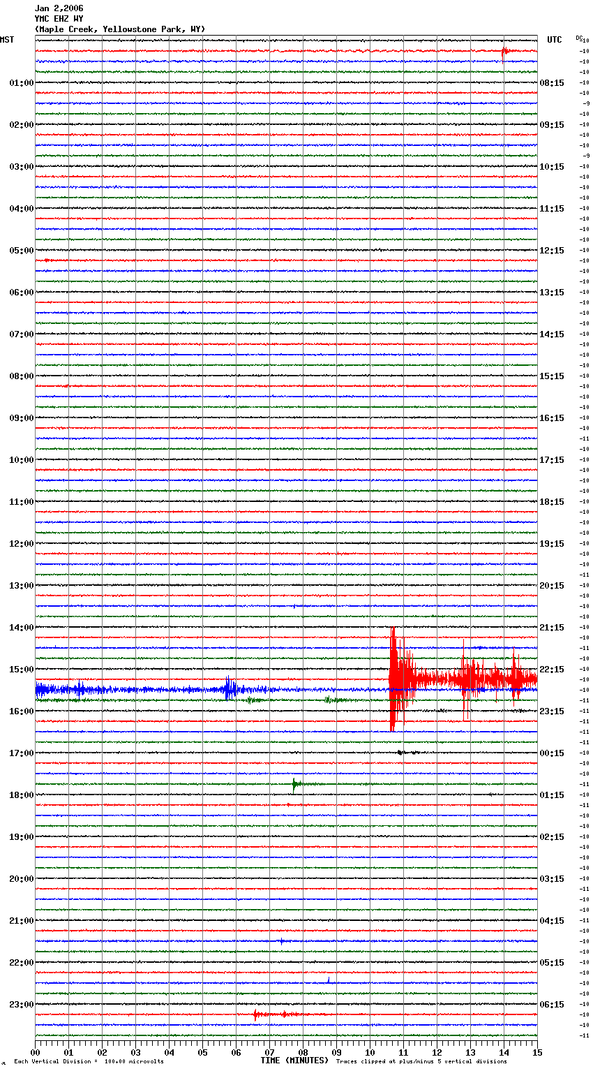593x1071 pixels.
Task: Click the '16:15' UTC time label
Action: pyautogui.click(x=552, y=418)
